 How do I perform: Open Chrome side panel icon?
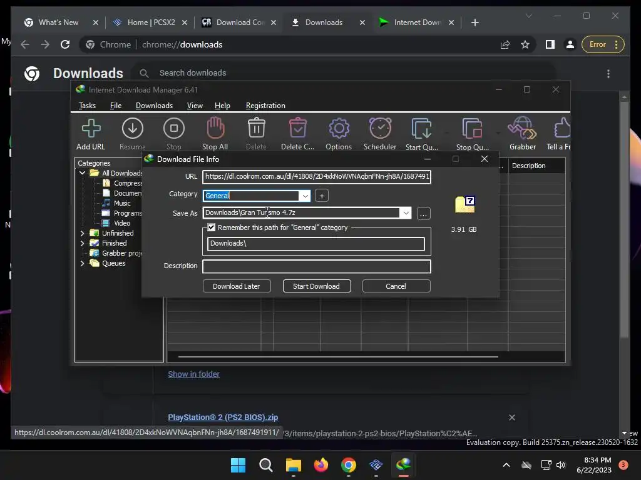click(x=550, y=44)
